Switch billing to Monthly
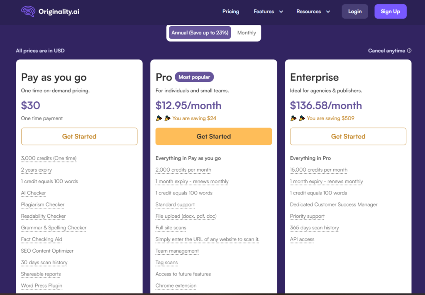The width and height of the screenshot is (425, 295). coord(246,32)
